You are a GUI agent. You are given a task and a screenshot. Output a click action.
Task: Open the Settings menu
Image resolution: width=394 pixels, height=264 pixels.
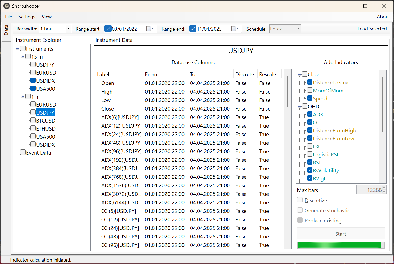coord(27,17)
